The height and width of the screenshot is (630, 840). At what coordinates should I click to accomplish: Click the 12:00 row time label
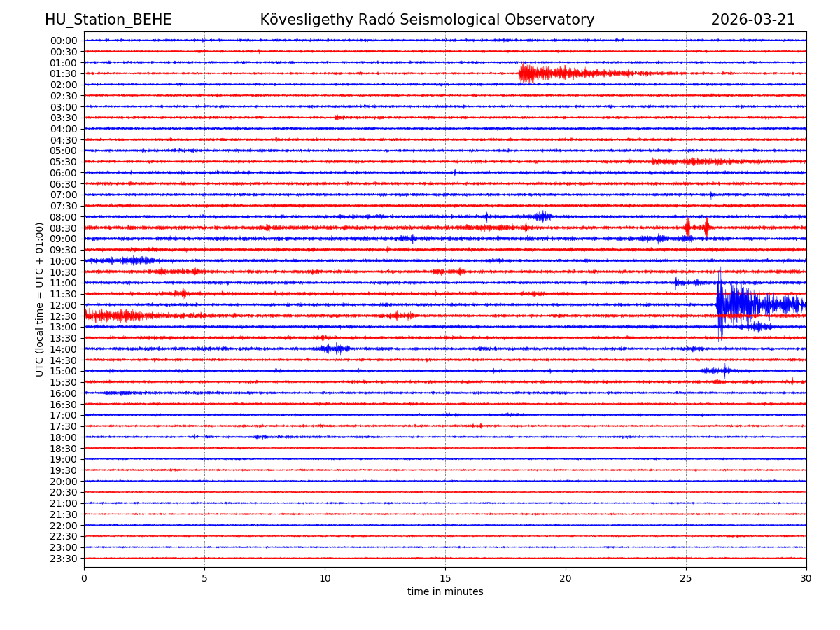point(64,305)
